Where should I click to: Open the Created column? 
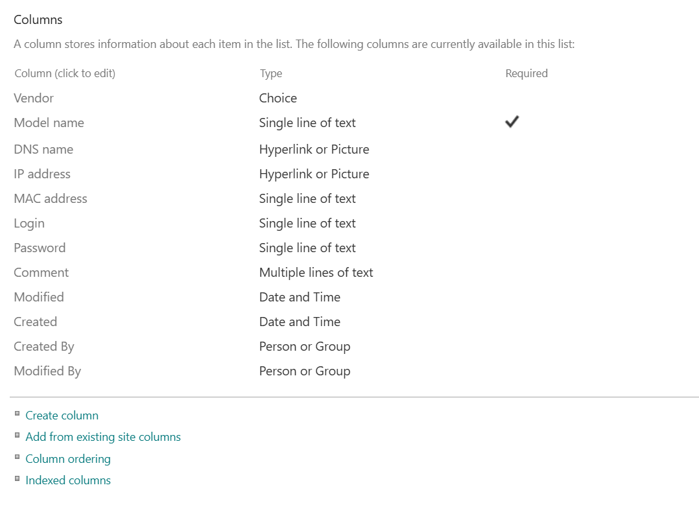[36, 322]
